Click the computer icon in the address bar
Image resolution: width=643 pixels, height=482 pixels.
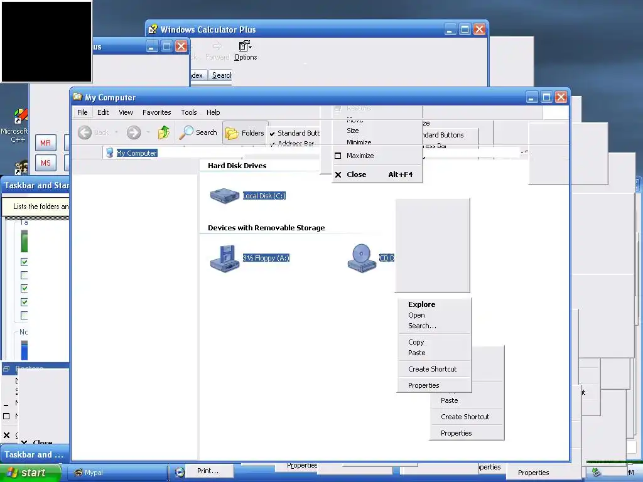tap(109, 153)
